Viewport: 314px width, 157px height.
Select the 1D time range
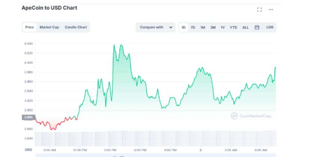click(x=183, y=27)
